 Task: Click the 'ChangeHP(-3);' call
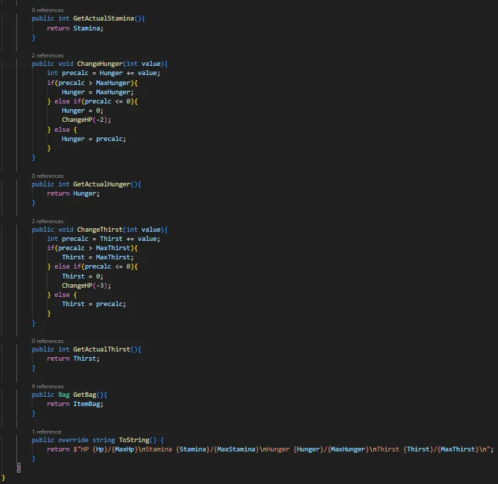86,286
